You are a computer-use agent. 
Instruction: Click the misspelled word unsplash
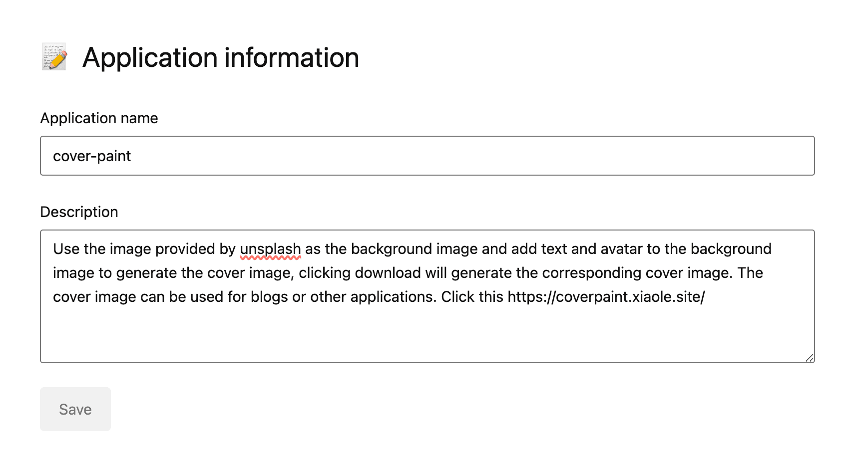coord(270,249)
